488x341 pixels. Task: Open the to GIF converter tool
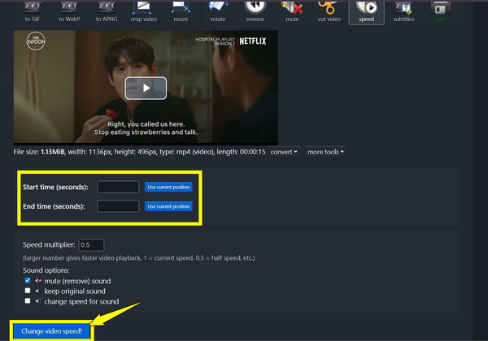click(33, 11)
